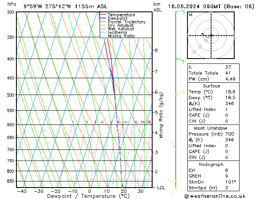
Task: Click the wind barb near 850 hPa
Action: point(173,180)
